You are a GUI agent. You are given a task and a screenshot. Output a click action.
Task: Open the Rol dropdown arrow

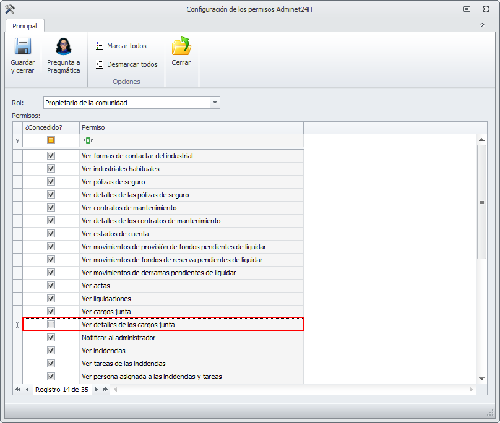tap(215, 103)
